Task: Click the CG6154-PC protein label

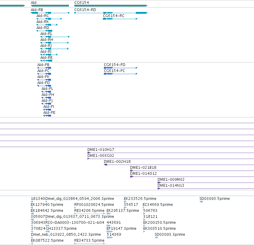Action: pyautogui.click(x=115, y=71)
